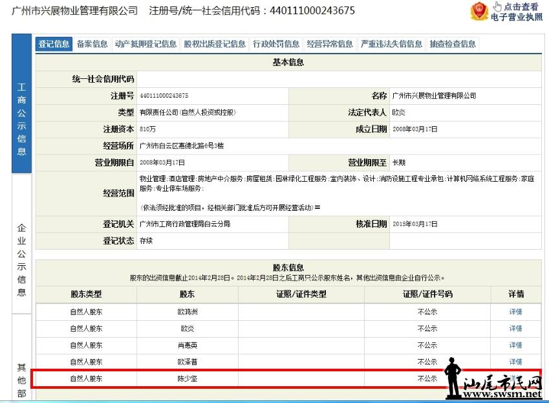Switch to the 备案信息 tab
549x403 pixels.
pyautogui.click(x=92, y=44)
